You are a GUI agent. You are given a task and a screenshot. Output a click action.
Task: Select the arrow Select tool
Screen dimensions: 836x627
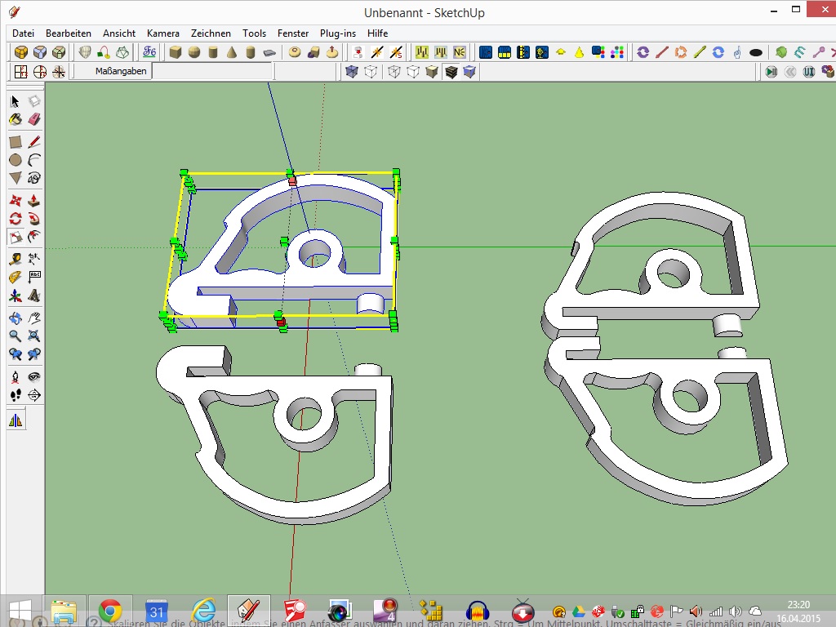15,101
